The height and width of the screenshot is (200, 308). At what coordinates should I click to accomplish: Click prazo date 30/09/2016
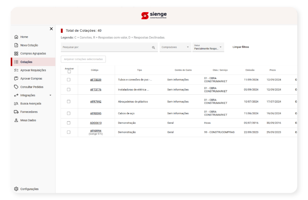click(x=274, y=123)
